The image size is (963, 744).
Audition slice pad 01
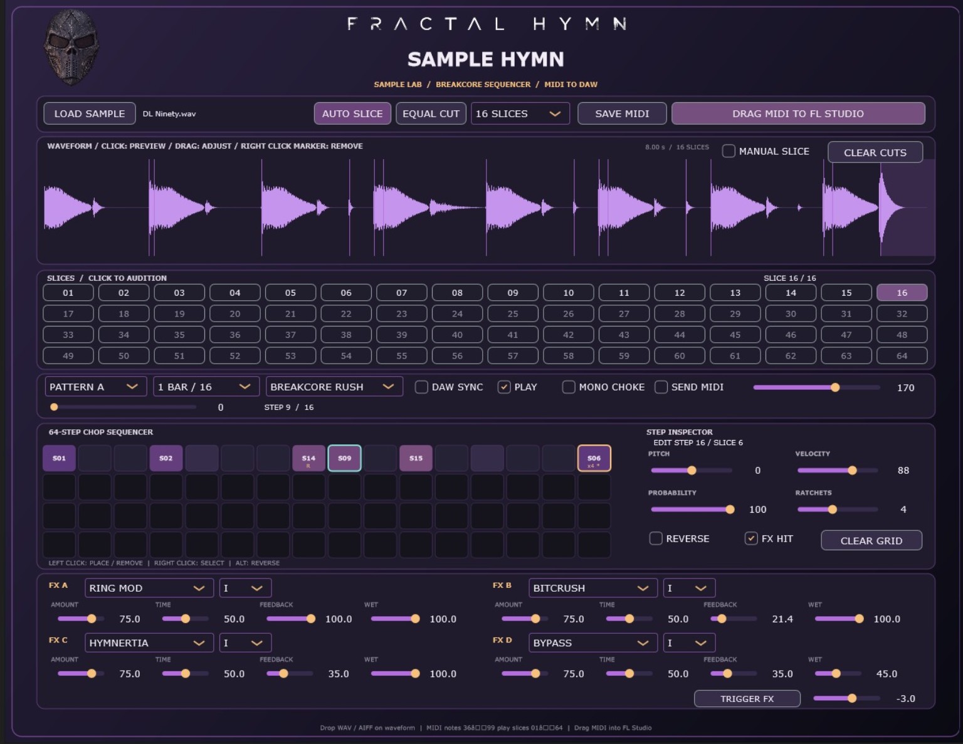point(68,293)
